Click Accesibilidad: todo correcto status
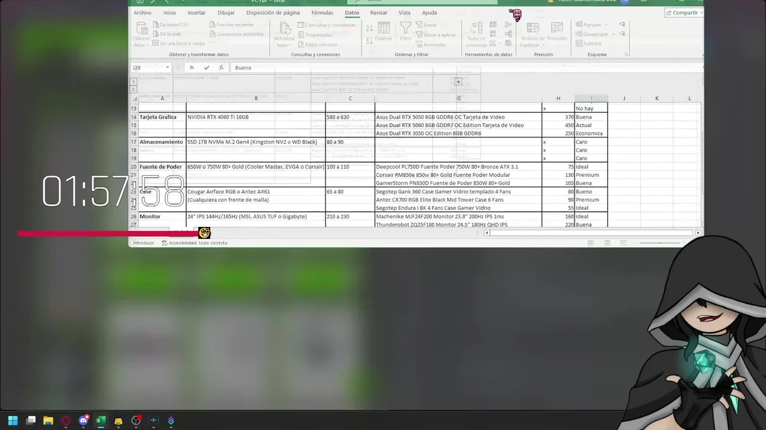 coord(194,242)
